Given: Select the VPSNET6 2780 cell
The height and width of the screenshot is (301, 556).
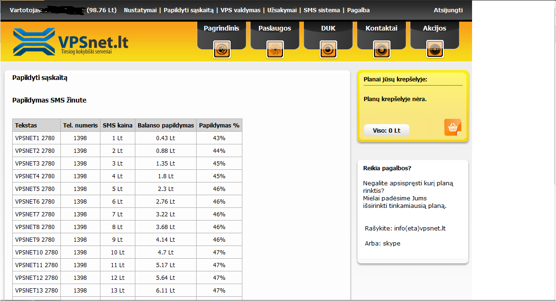Looking at the screenshot, I should [x=36, y=202].
